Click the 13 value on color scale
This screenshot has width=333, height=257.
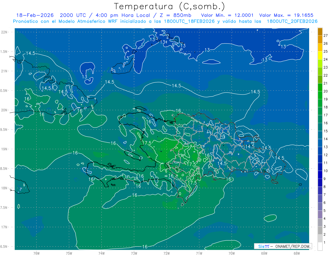tap(326, 147)
